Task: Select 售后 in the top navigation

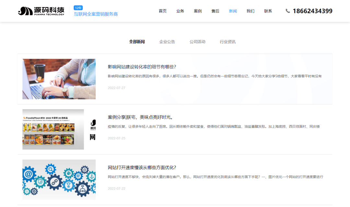Action: click(x=215, y=11)
